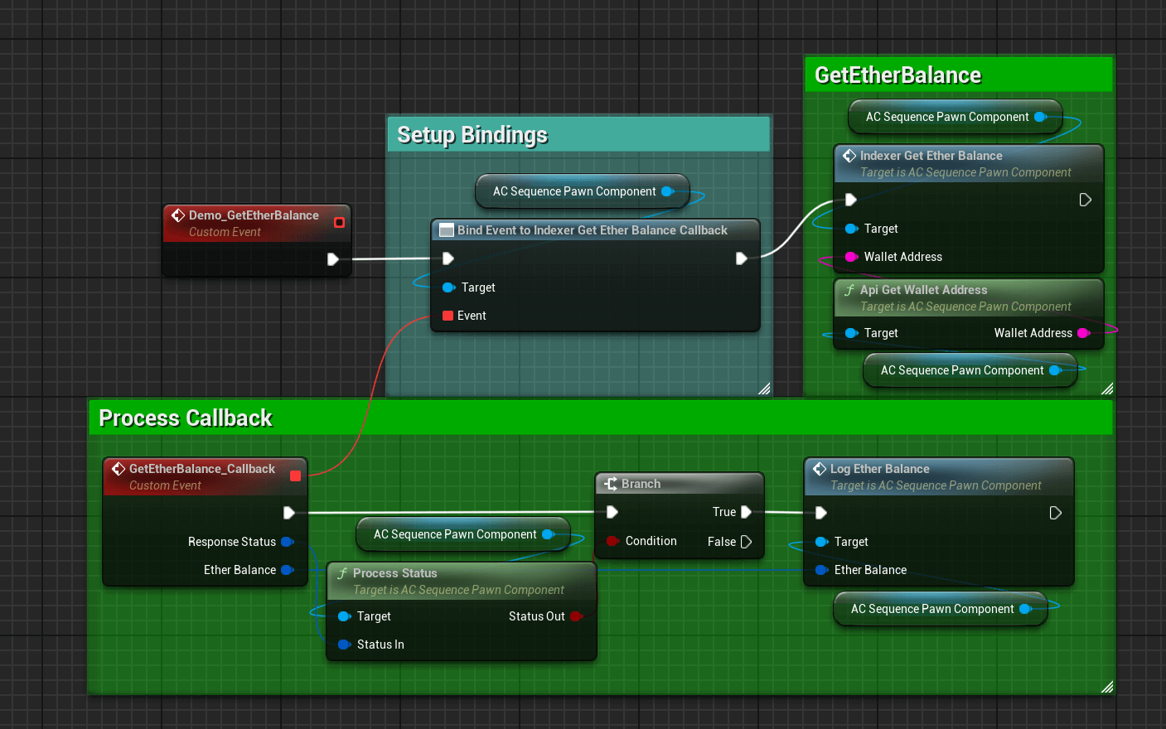Select the Process Status node title
Screen dimensions: 1166x729
[x=395, y=573]
